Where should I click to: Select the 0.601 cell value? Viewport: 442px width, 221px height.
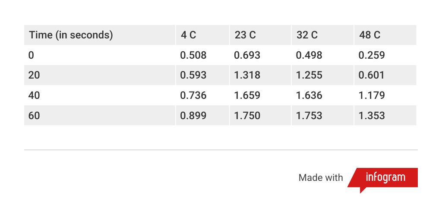click(x=372, y=75)
